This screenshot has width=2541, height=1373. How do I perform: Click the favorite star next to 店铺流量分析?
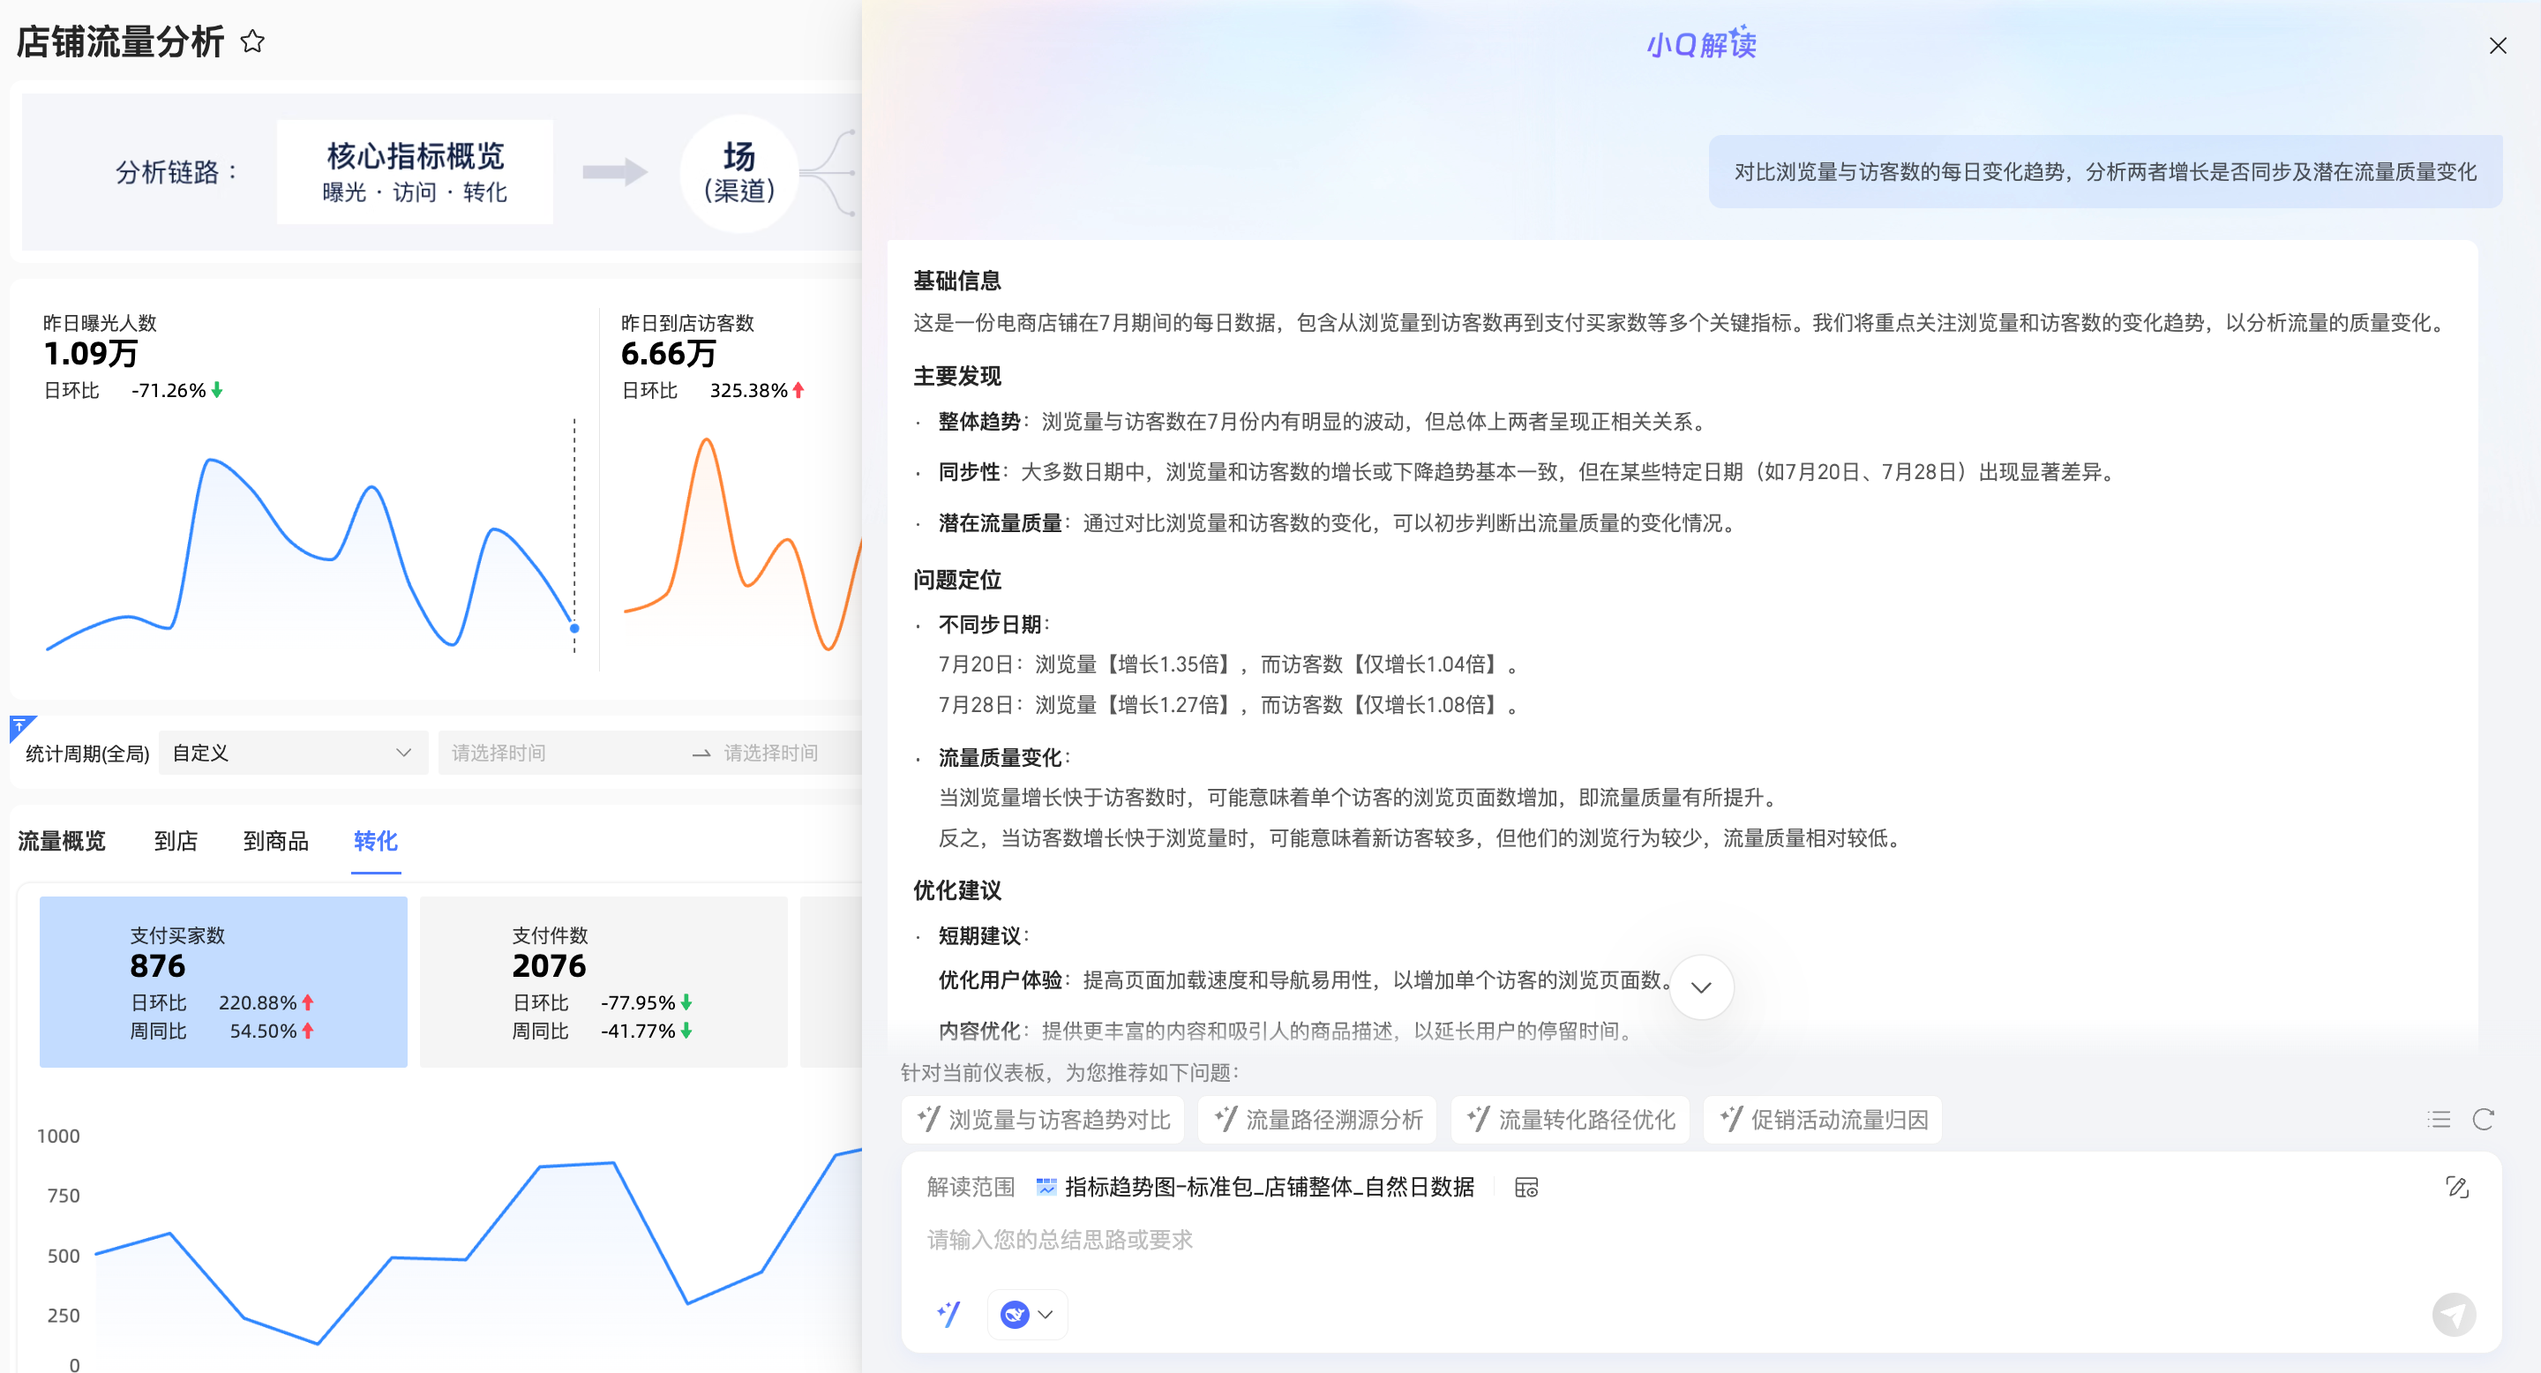[x=252, y=41]
